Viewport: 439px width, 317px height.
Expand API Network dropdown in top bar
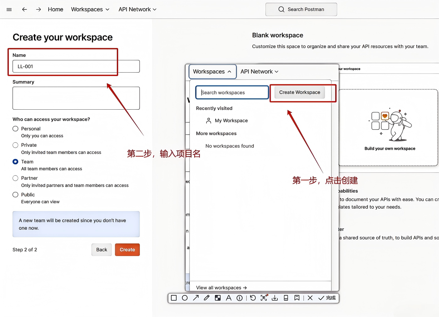pyautogui.click(x=137, y=9)
